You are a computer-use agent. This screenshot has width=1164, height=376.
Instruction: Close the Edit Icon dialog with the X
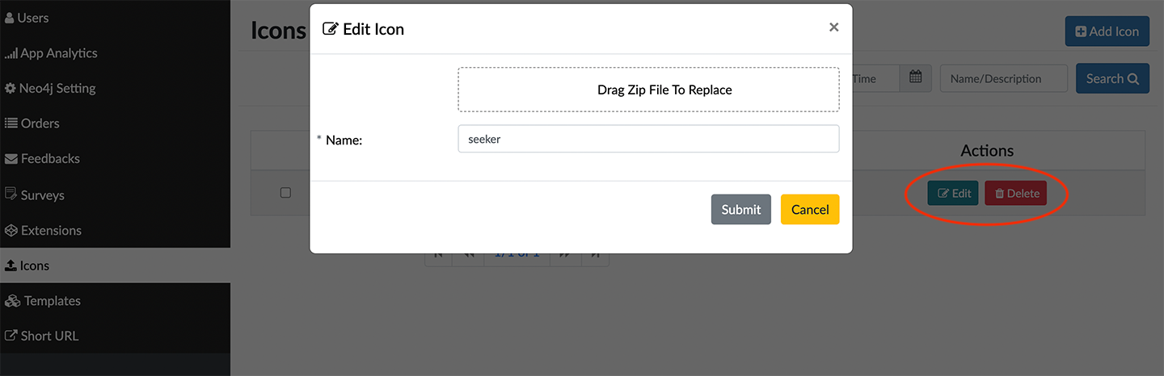click(x=833, y=27)
